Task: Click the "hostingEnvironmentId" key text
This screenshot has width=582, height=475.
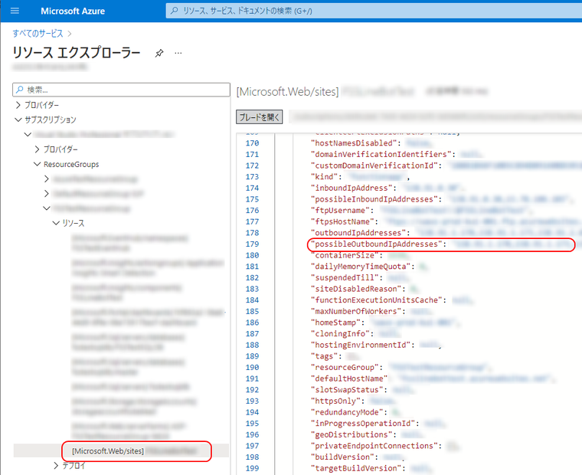Action: pyautogui.click(x=361, y=345)
